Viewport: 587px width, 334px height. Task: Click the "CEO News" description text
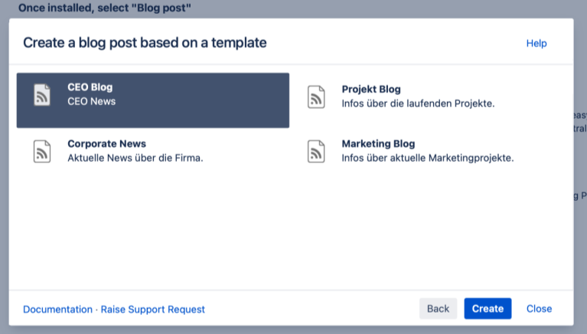pyautogui.click(x=91, y=101)
